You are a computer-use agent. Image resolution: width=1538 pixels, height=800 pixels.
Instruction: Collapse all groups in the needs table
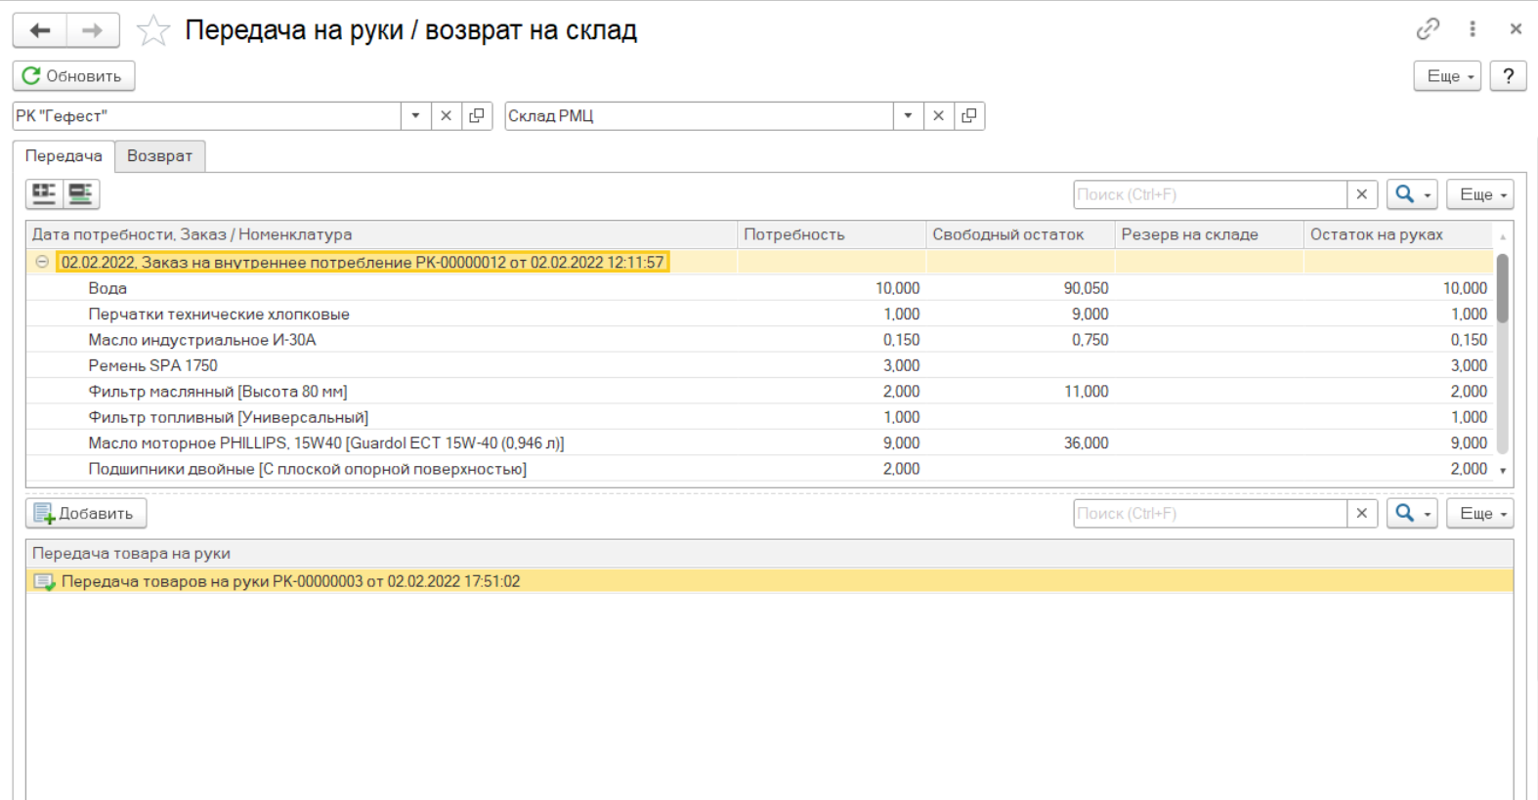(x=81, y=194)
